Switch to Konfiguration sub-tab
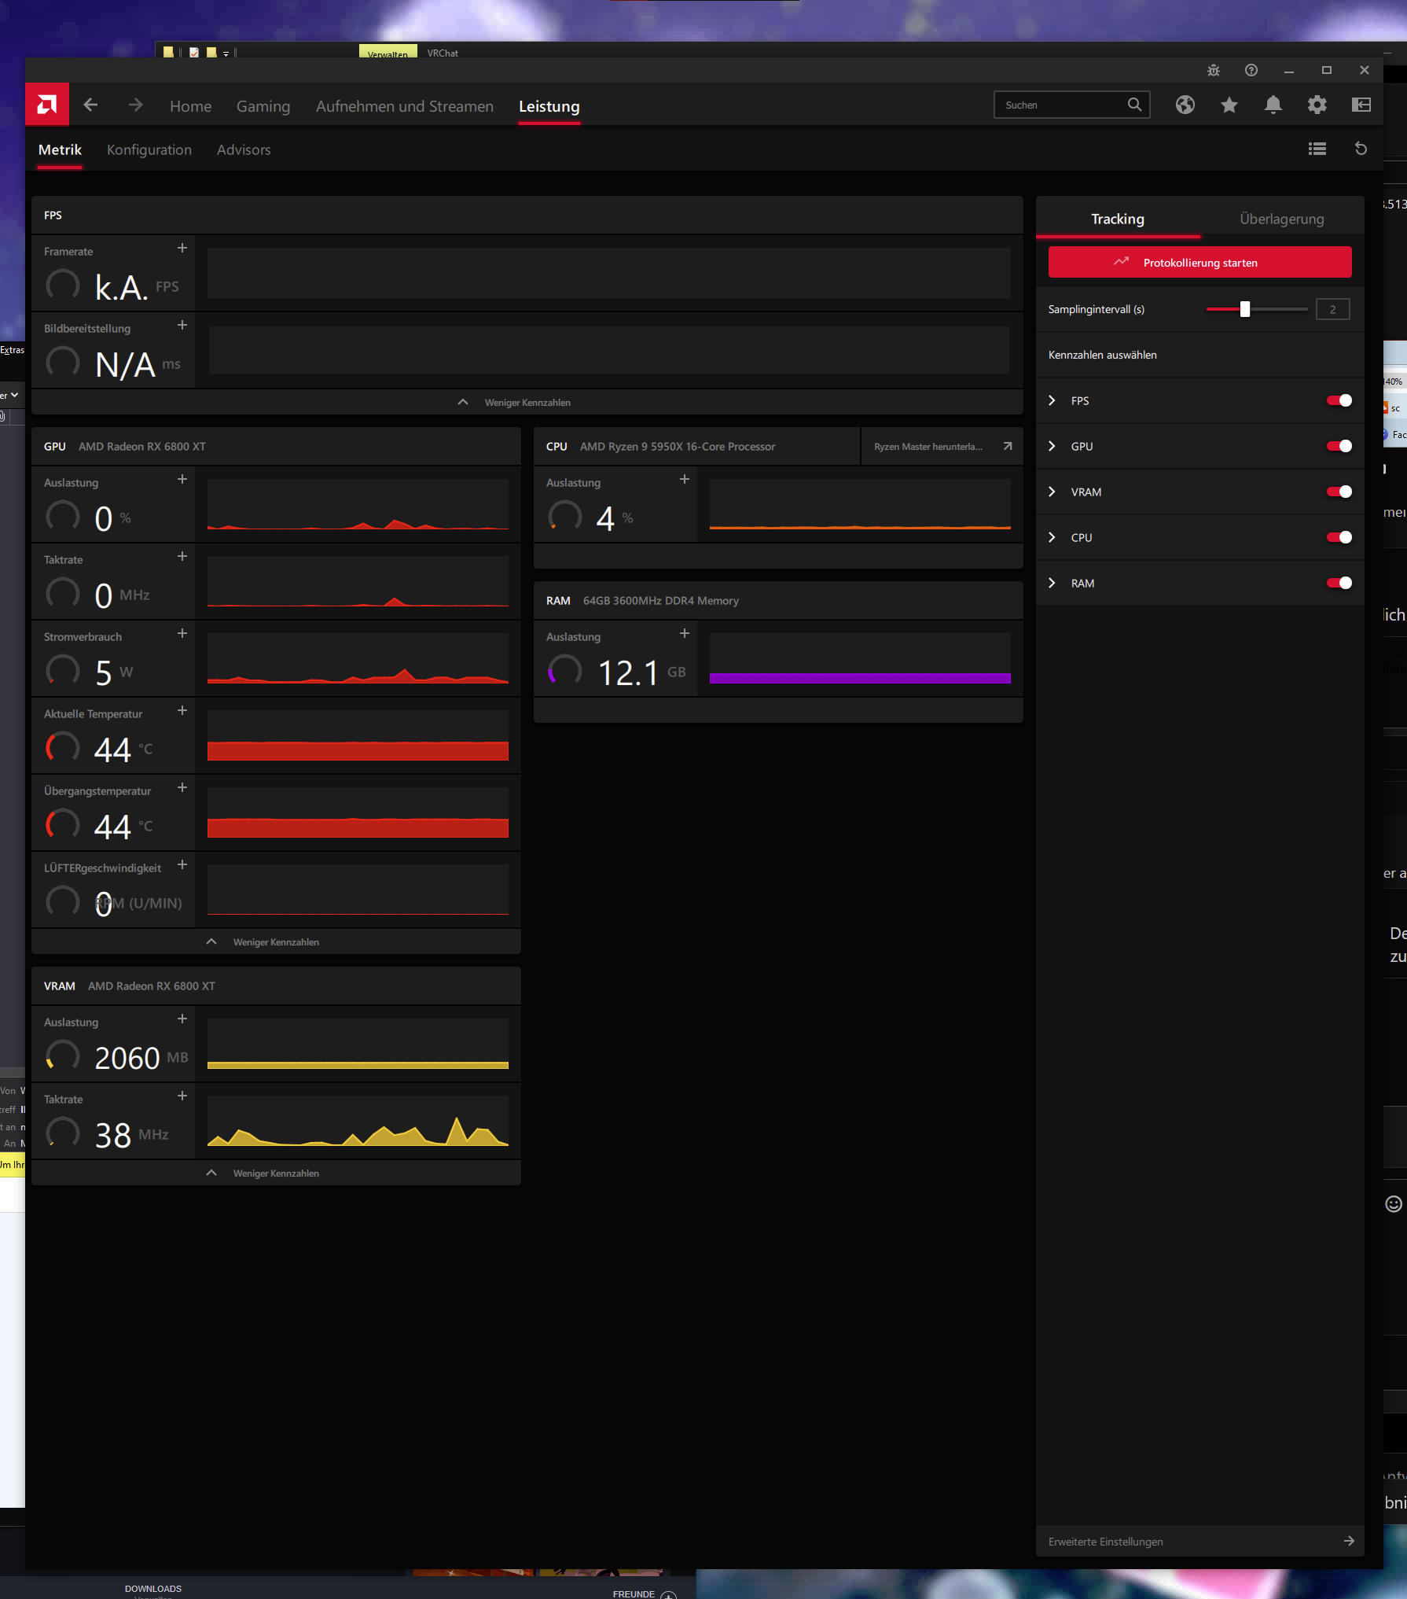1407x1599 pixels. (x=149, y=149)
